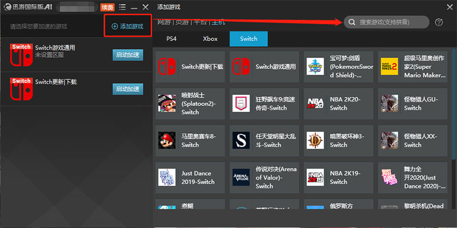The image size is (457, 228).
Task: Click the 马里奥赛车8 Mario icon
Action: 167,140
